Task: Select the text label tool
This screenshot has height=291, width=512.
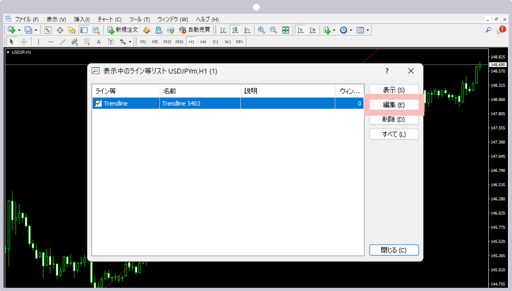Action: click(111, 42)
